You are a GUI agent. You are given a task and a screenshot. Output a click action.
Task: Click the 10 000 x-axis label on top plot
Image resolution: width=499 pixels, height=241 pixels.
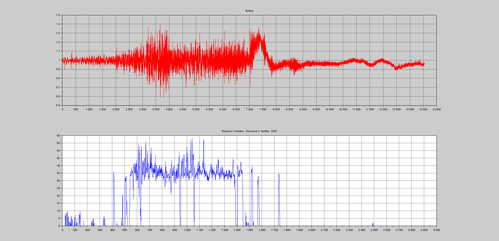[330, 109]
